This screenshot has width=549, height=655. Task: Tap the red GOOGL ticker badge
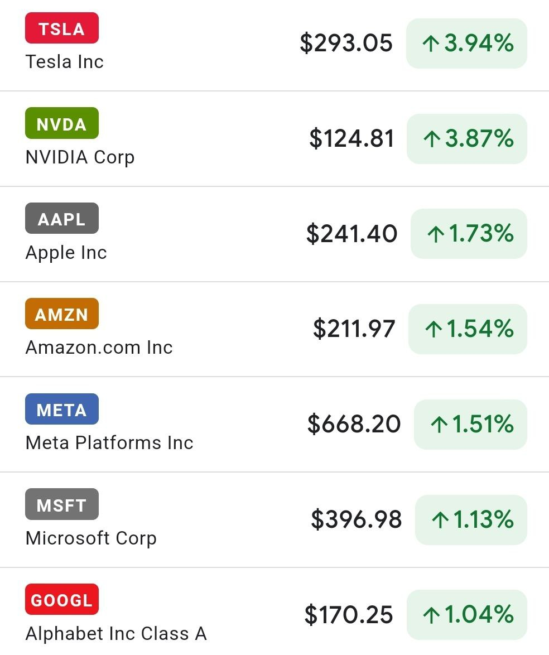pos(62,600)
